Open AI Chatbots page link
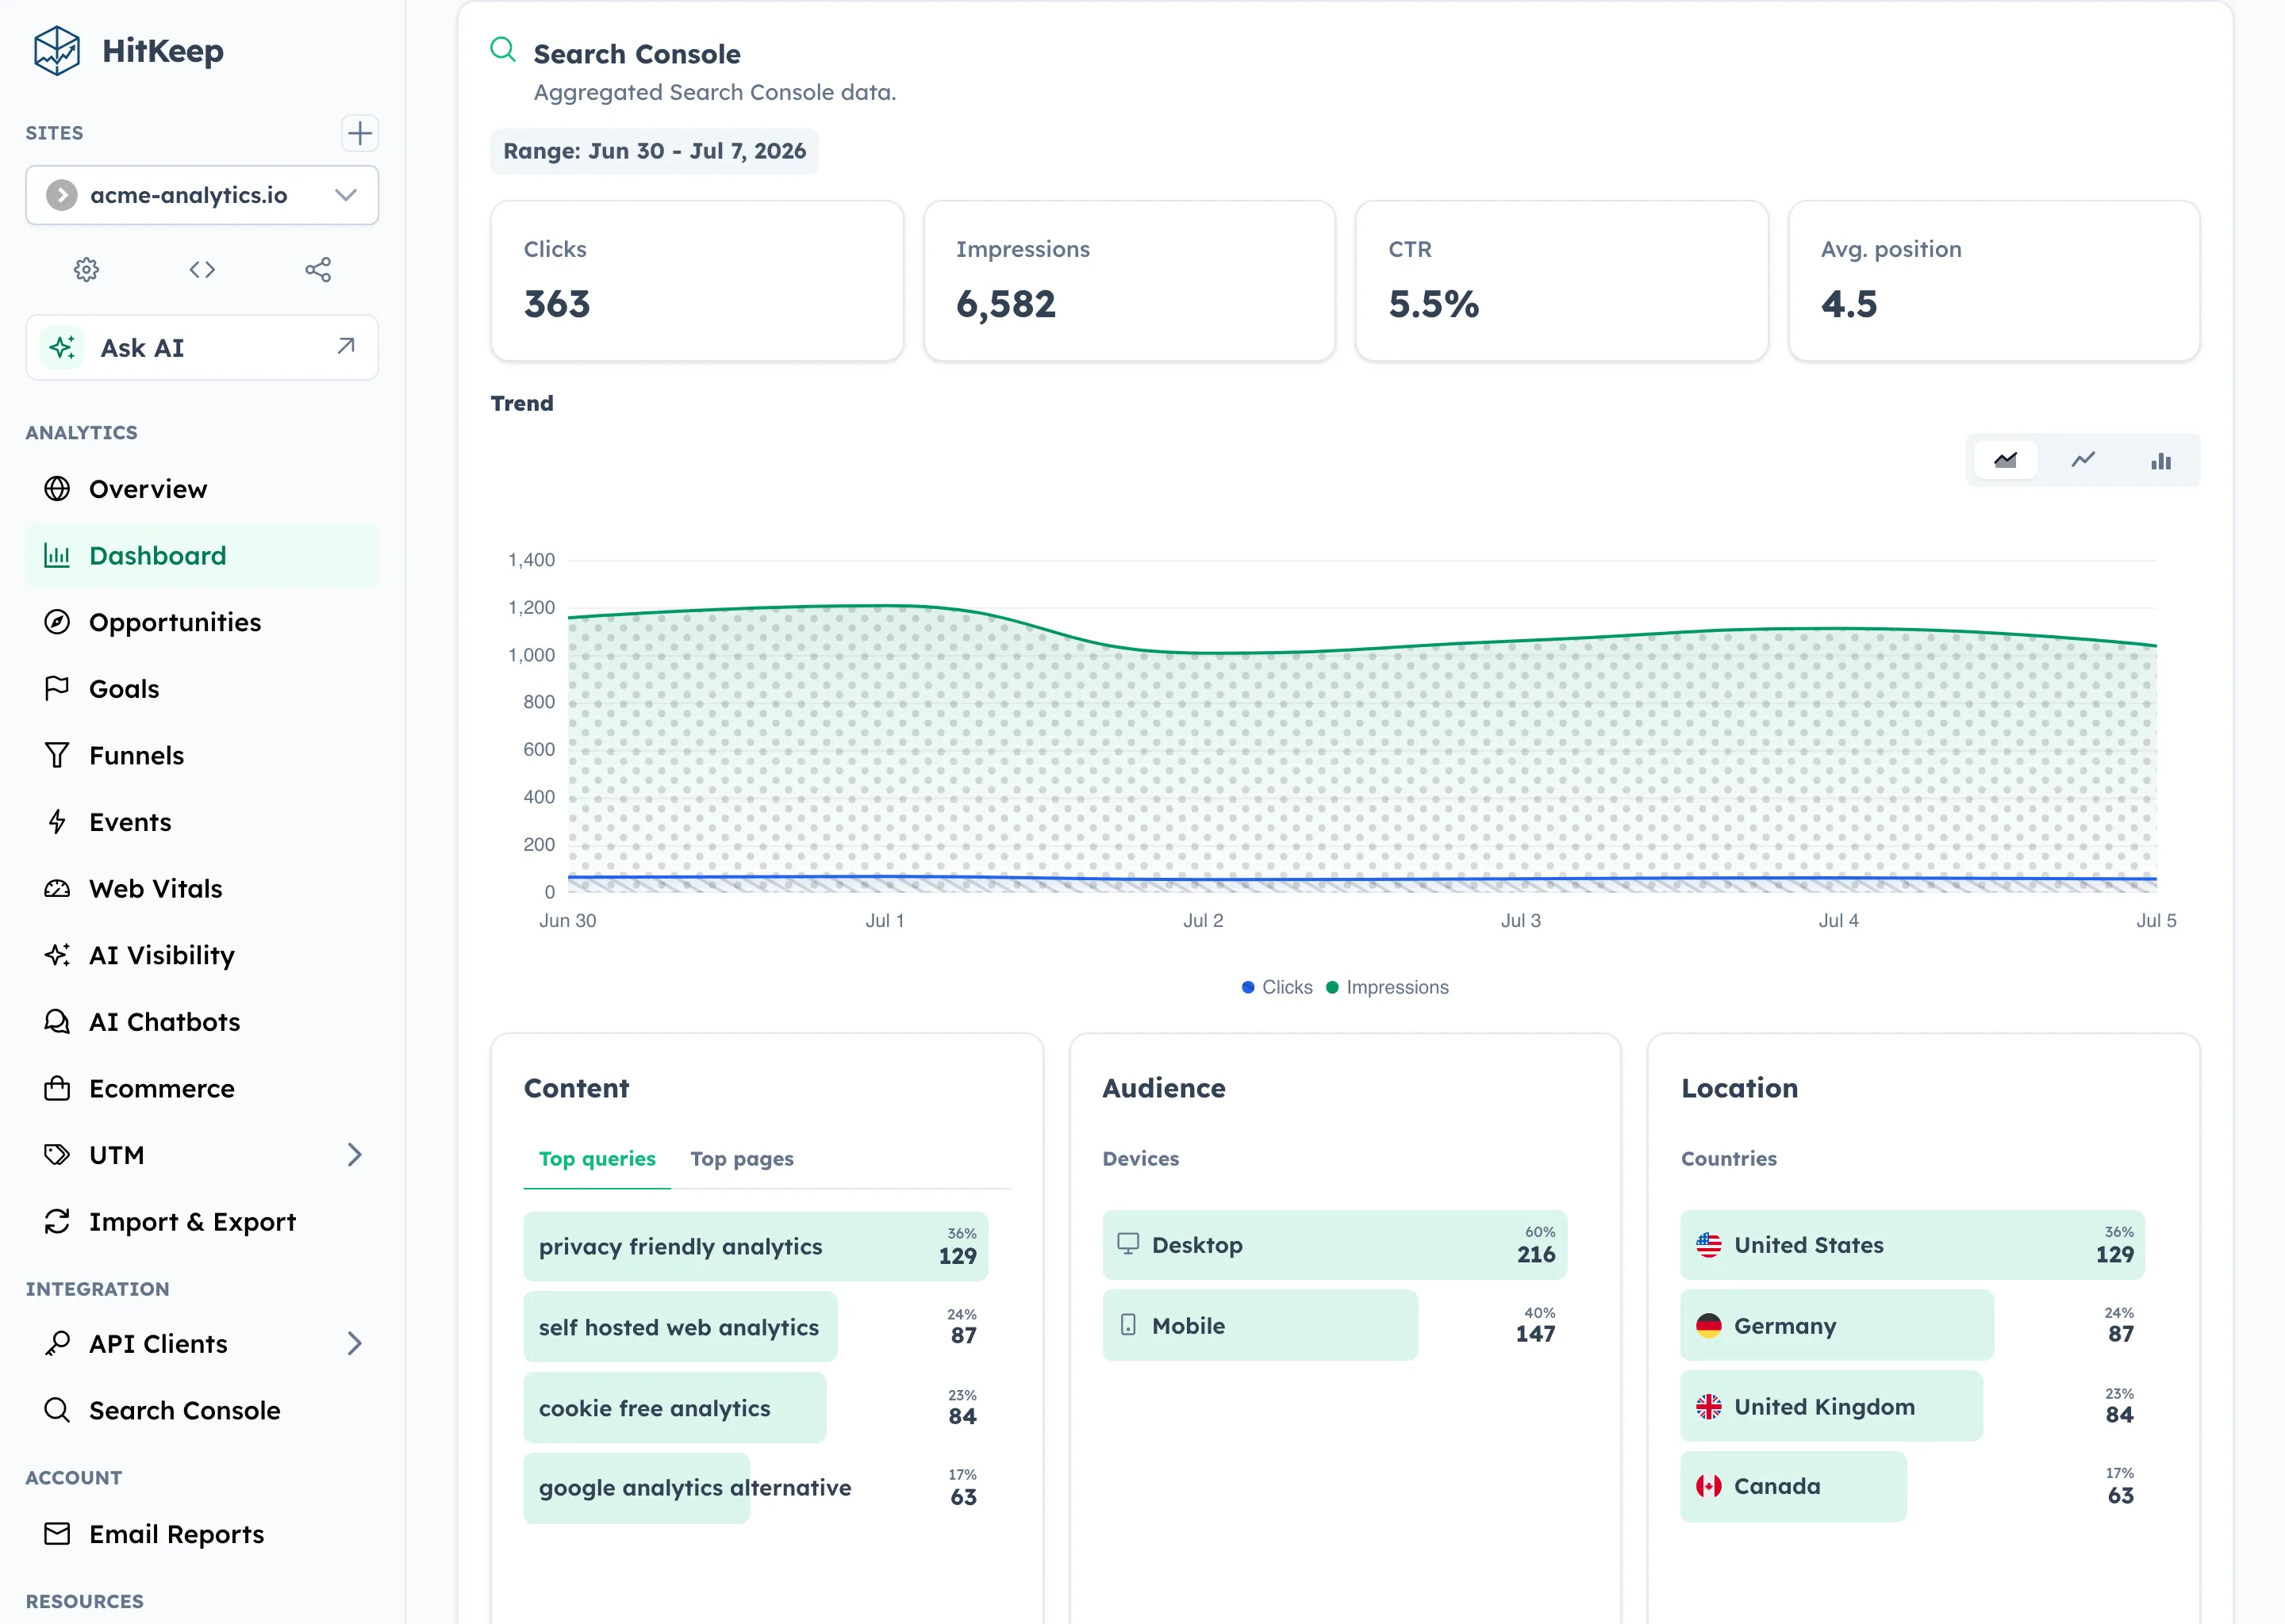Viewport: 2285px width, 1624px height. 202,1021
